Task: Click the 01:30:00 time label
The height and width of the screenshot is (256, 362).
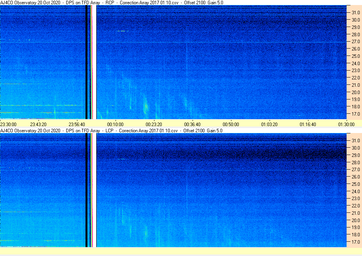Action: (x=346, y=124)
